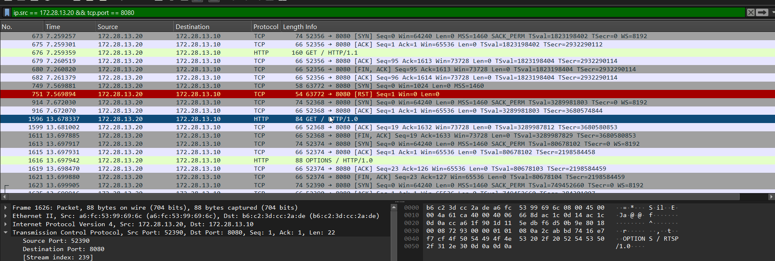Click the packet list scrollbar left arrow

[4, 197]
